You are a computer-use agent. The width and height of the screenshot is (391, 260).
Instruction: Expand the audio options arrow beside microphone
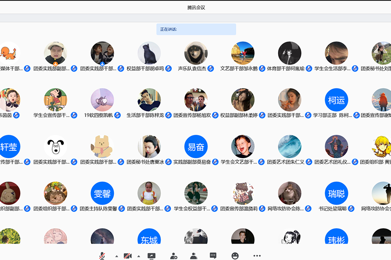click(x=116, y=256)
